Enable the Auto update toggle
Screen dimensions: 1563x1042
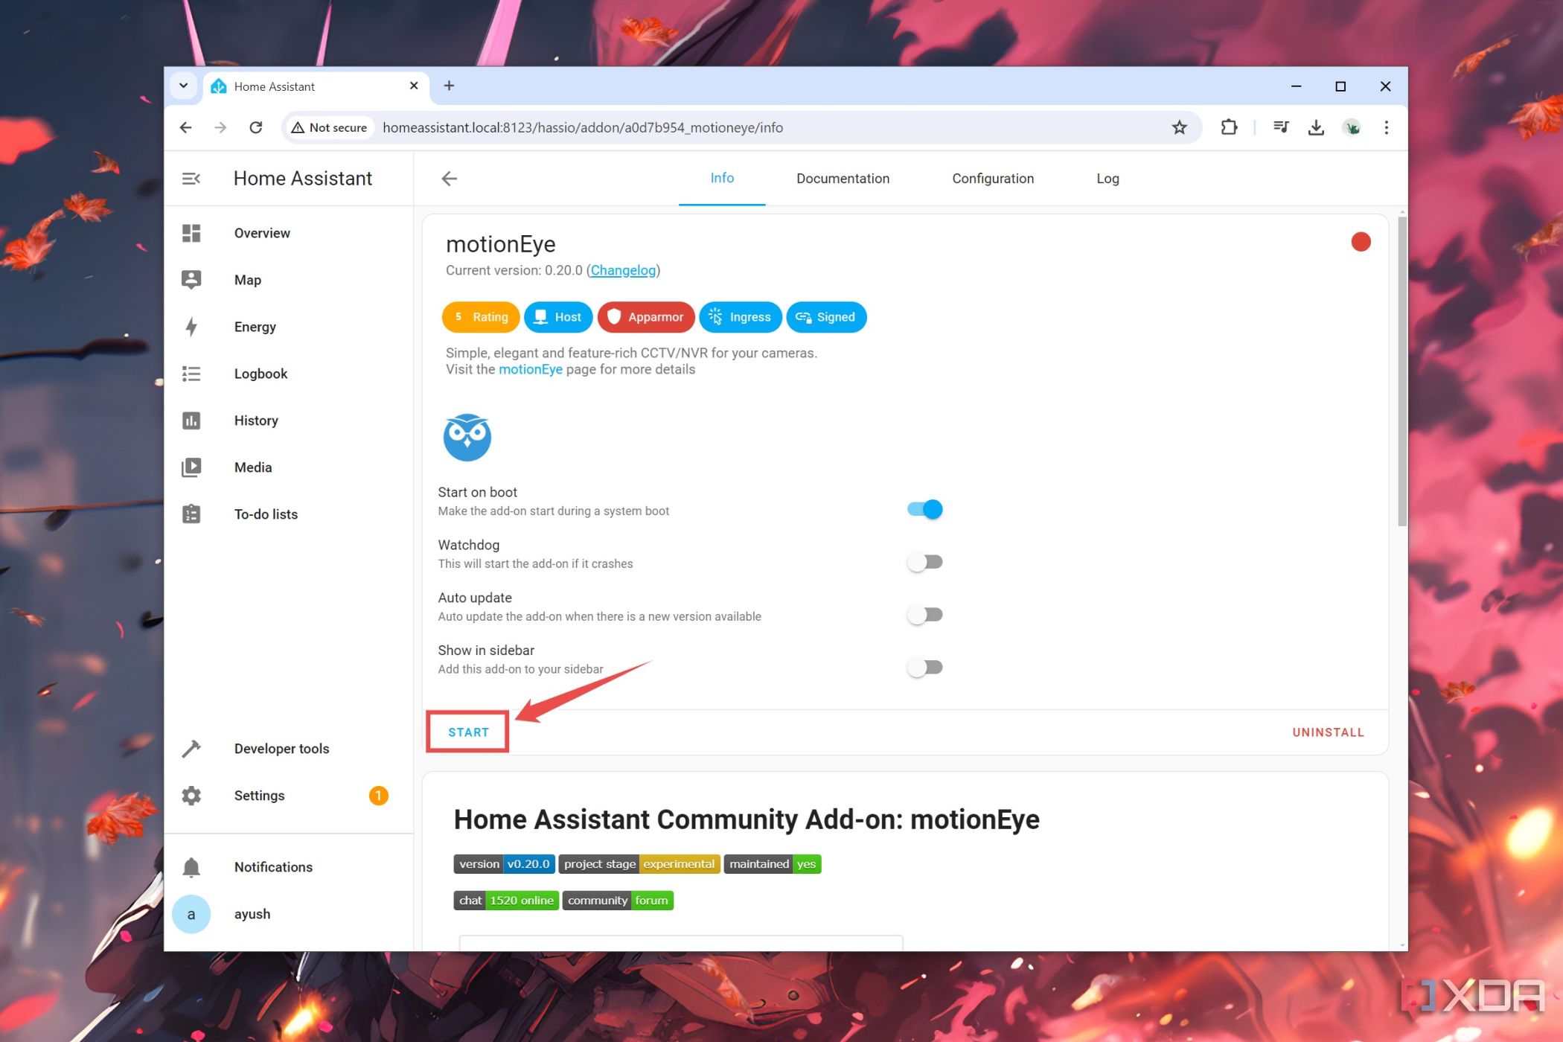(924, 614)
